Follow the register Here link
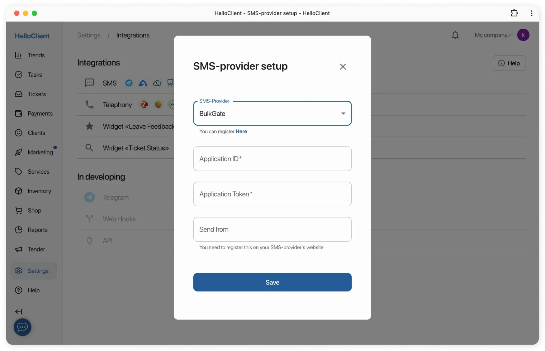This screenshot has width=545, height=351. point(241,132)
